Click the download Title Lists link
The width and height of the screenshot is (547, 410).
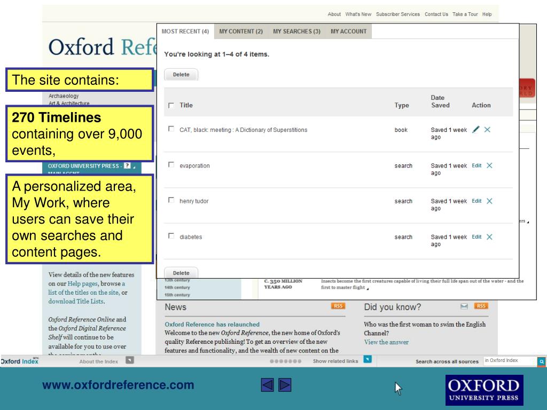[76, 301]
